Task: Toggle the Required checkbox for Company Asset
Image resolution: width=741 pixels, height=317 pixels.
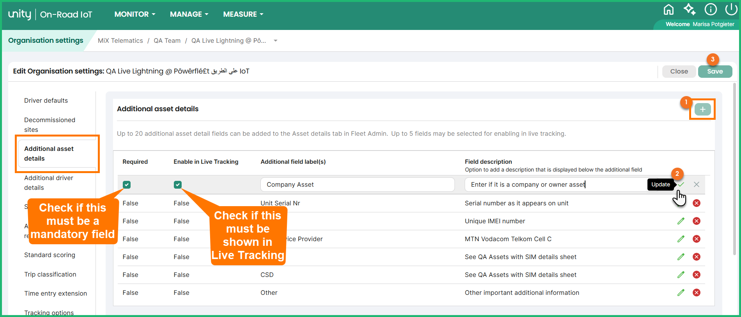Action: tap(127, 185)
